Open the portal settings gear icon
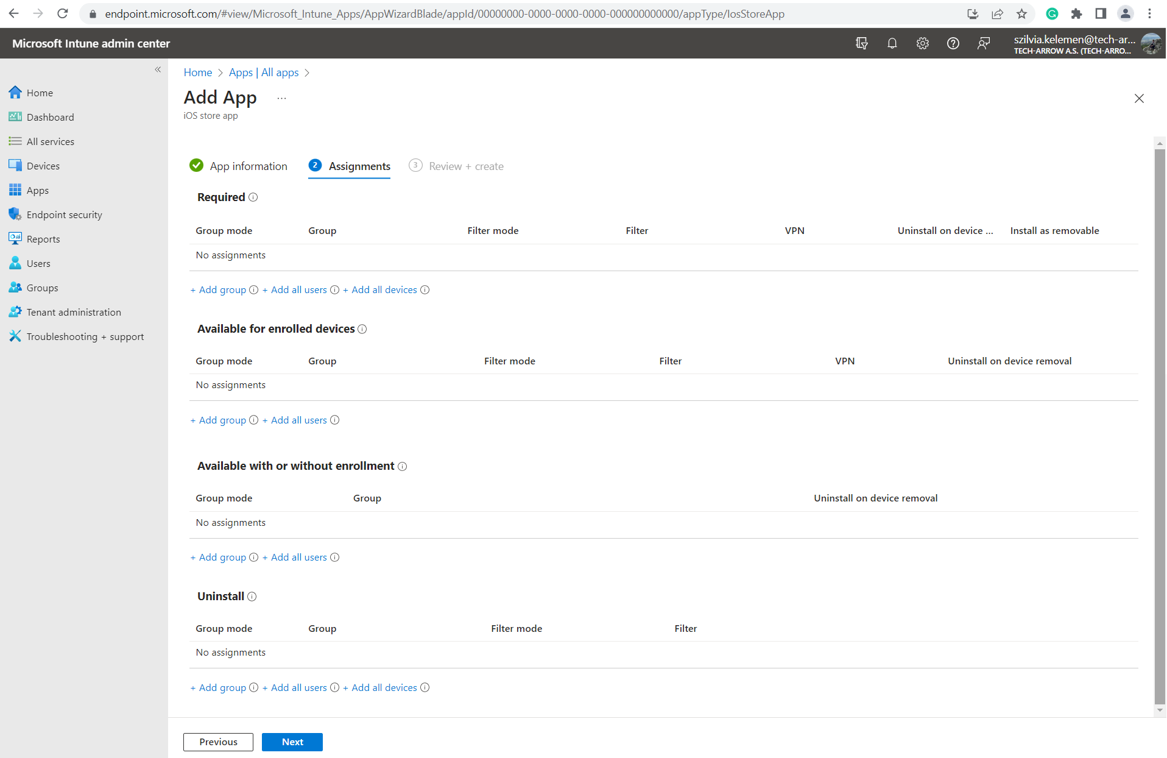This screenshot has width=1167, height=758. [x=922, y=43]
